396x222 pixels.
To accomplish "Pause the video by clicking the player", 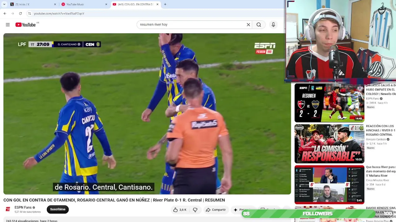I will (x=147, y=113).
